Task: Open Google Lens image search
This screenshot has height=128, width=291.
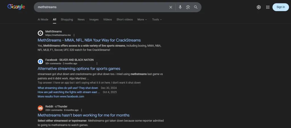Action: click(x=188, y=7)
